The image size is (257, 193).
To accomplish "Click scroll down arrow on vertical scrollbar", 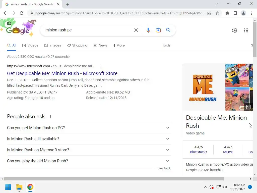I will [x=255, y=174].
